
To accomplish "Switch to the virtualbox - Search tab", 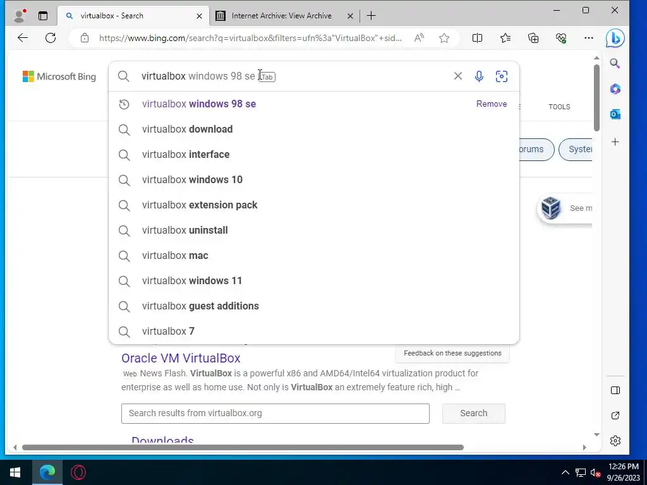I will [133, 16].
